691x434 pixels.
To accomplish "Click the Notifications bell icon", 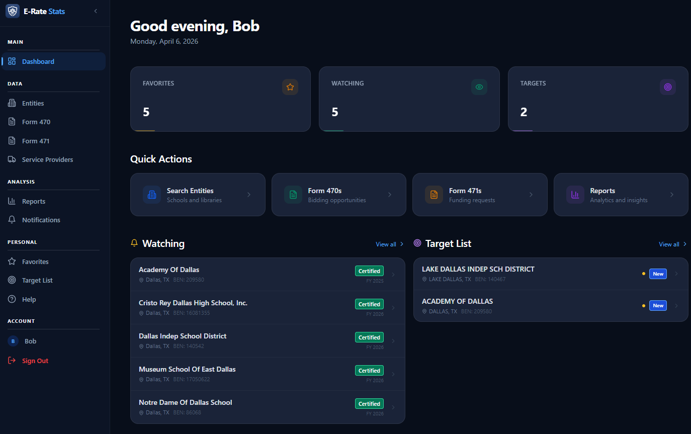I will coord(11,220).
